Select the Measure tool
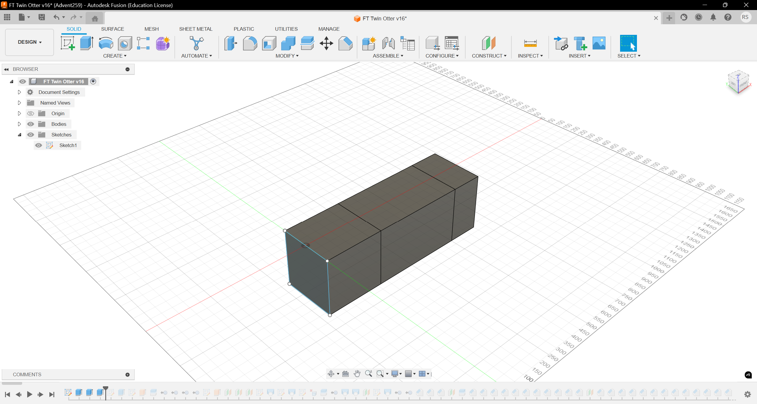The height and width of the screenshot is (404, 757). [530, 43]
